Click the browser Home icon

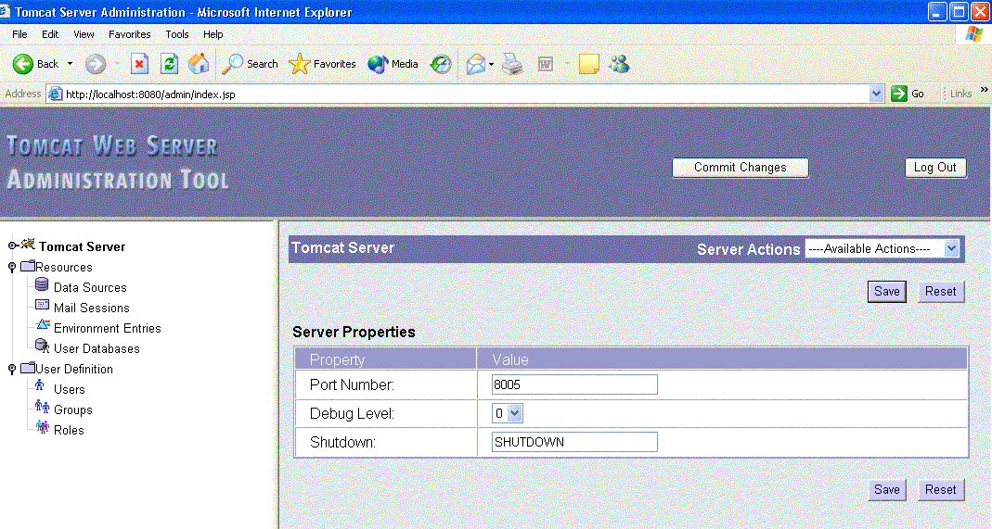pyautogui.click(x=199, y=64)
